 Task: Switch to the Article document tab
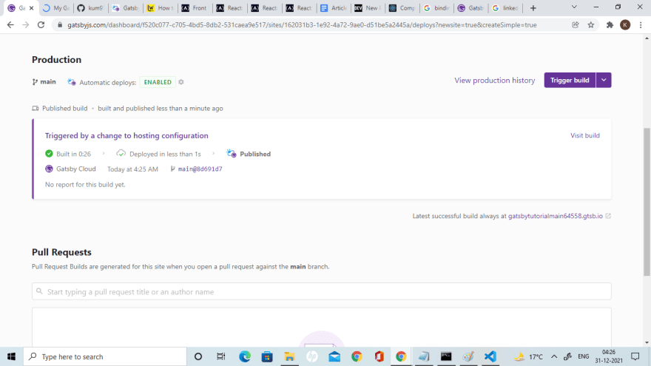[x=334, y=8]
